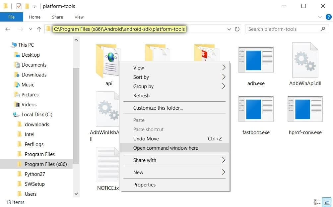Click the Refresh button beside address bar

tap(237, 29)
